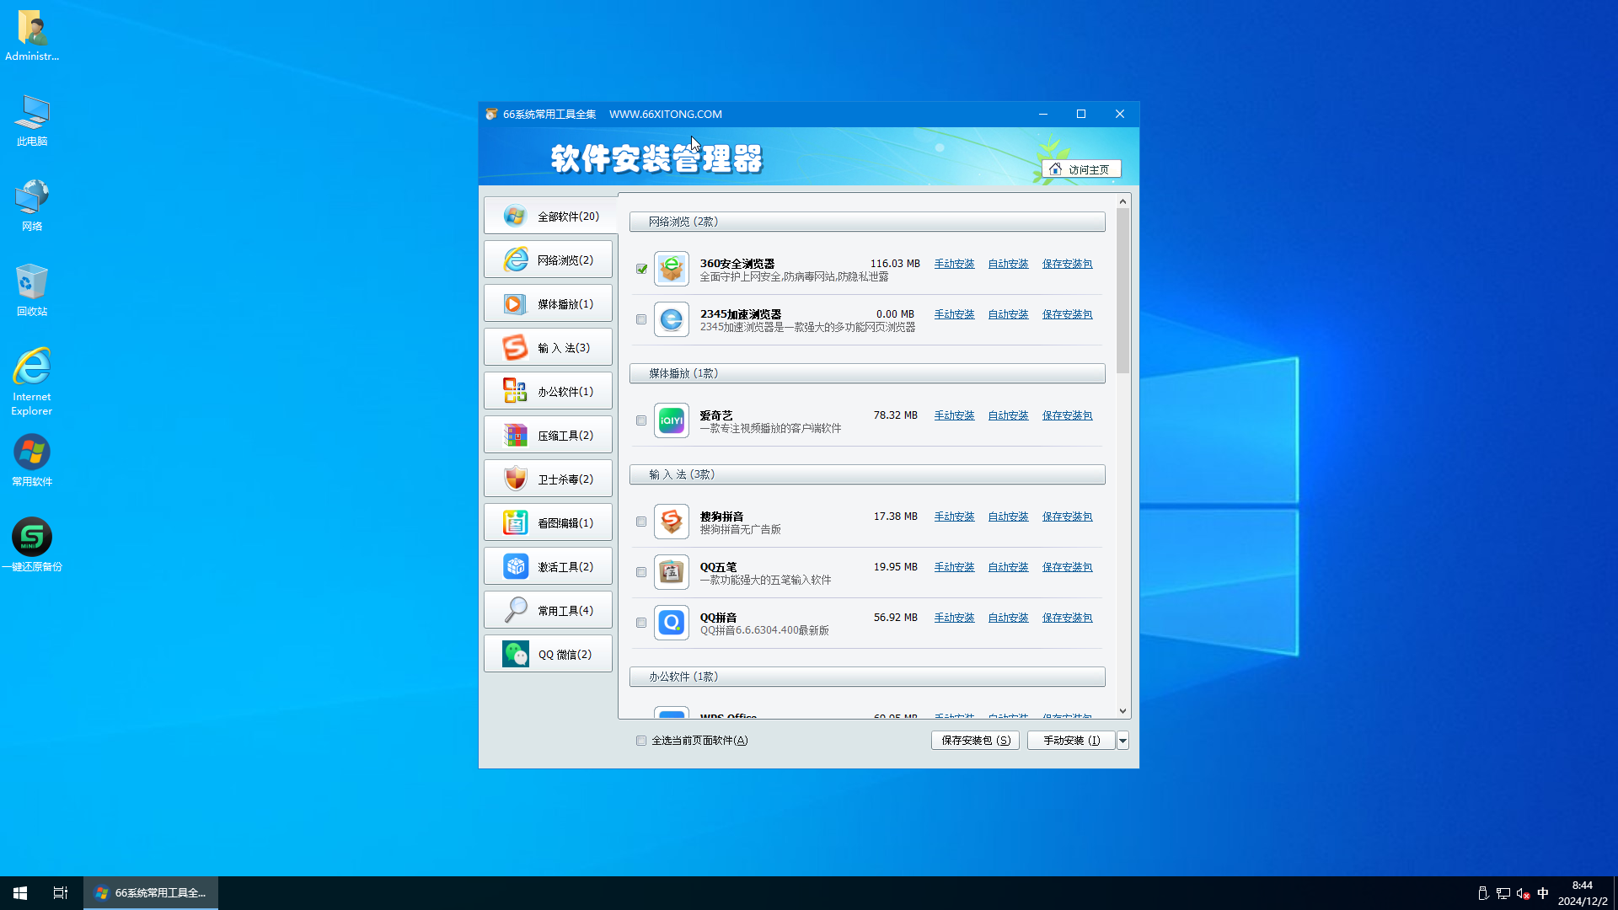The height and width of the screenshot is (910, 1618).
Task: Collapse the 媒体播放 (1款) section header
Action: pos(867,373)
